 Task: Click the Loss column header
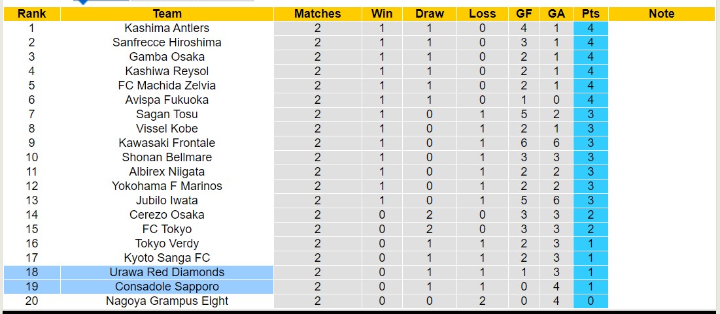point(483,14)
